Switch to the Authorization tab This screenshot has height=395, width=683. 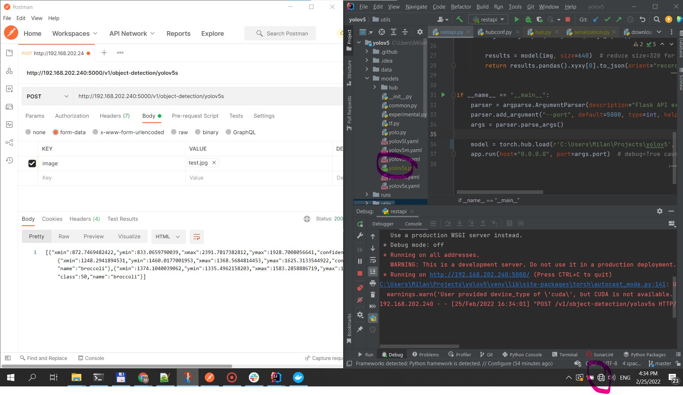tap(72, 116)
